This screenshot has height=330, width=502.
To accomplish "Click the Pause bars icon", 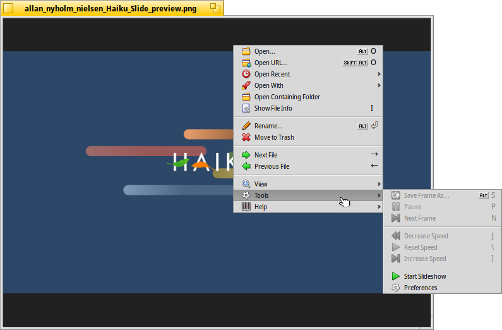I will (396, 207).
